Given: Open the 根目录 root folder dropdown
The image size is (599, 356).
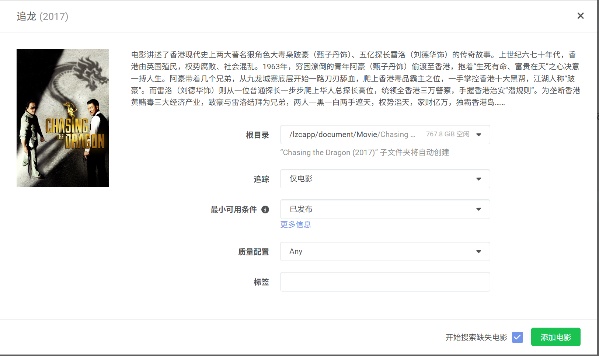Looking at the screenshot, I should [385, 135].
